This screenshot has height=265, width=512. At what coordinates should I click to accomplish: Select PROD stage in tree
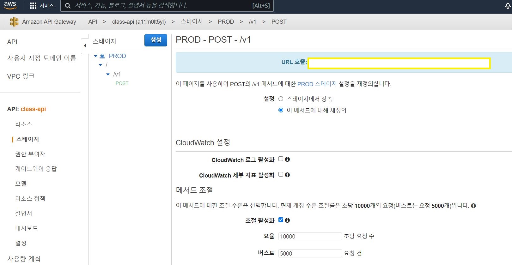click(117, 56)
